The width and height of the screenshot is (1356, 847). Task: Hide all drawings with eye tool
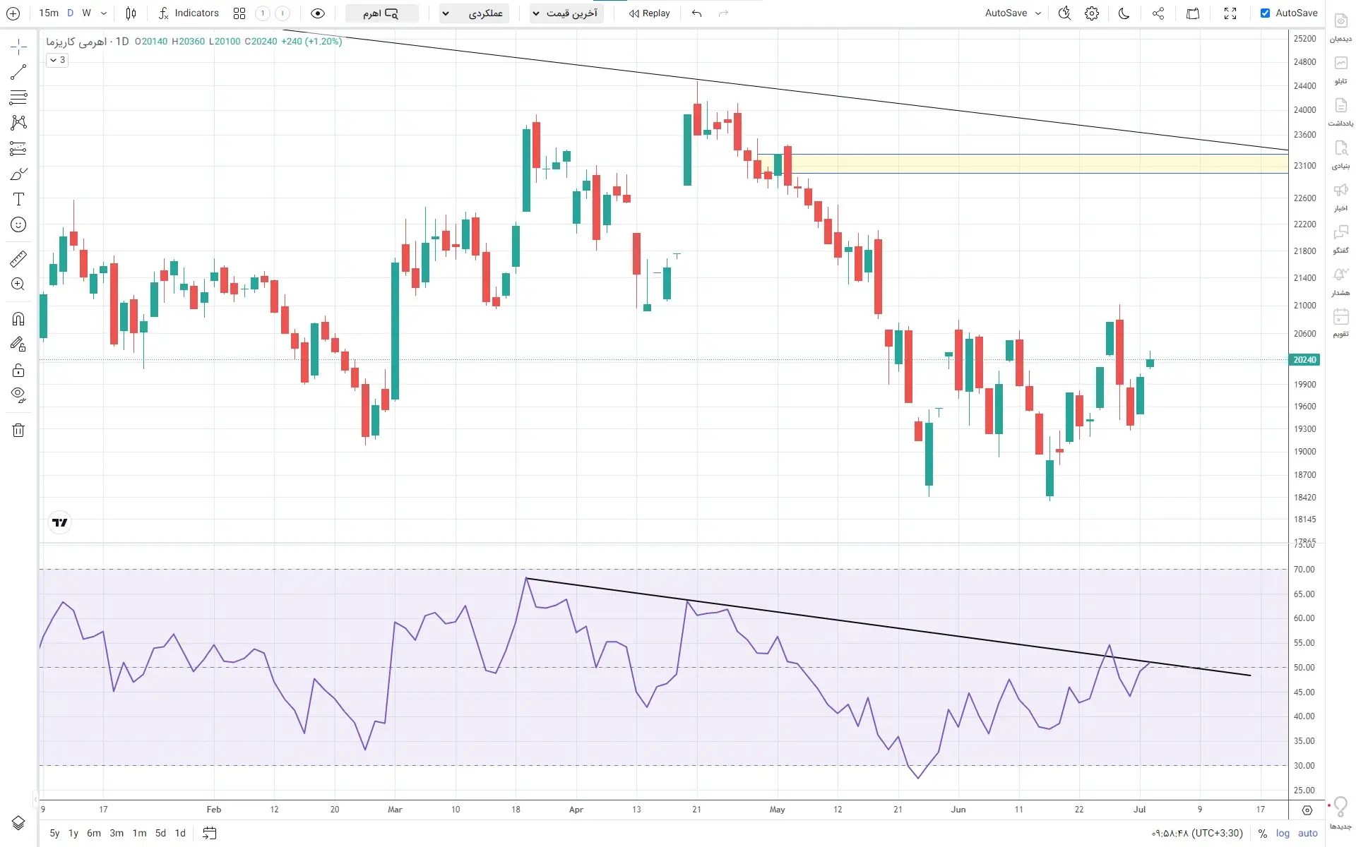[x=18, y=395]
